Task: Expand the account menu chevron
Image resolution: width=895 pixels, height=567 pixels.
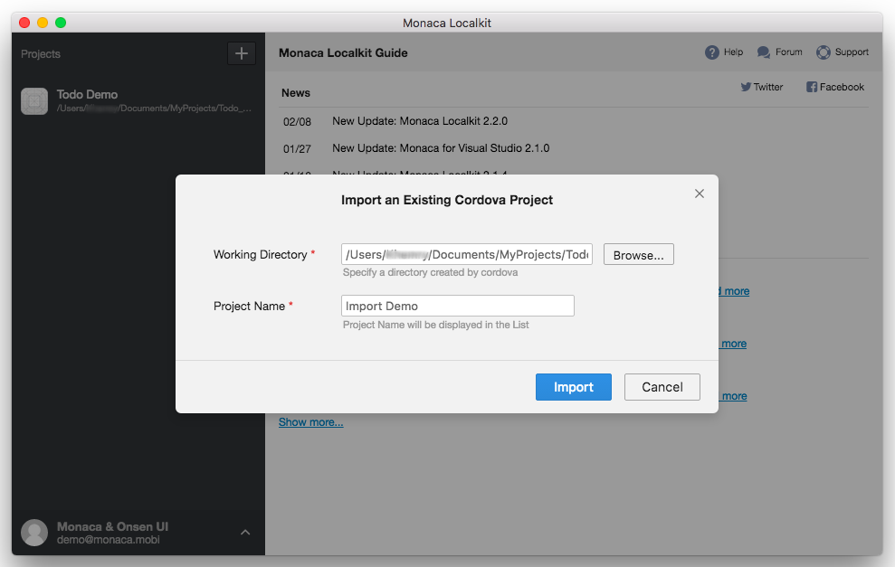Action: 245,533
